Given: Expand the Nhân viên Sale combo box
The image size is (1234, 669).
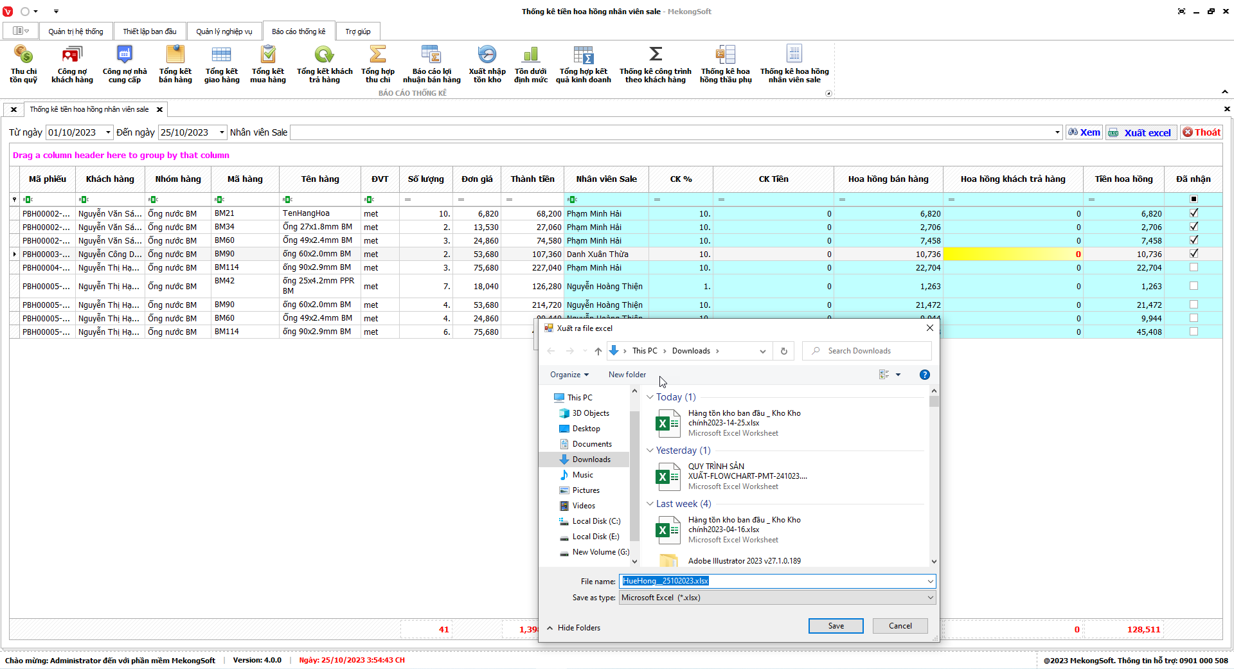Looking at the screenshot, I should pyautogui.click(x=1057, y=132).
